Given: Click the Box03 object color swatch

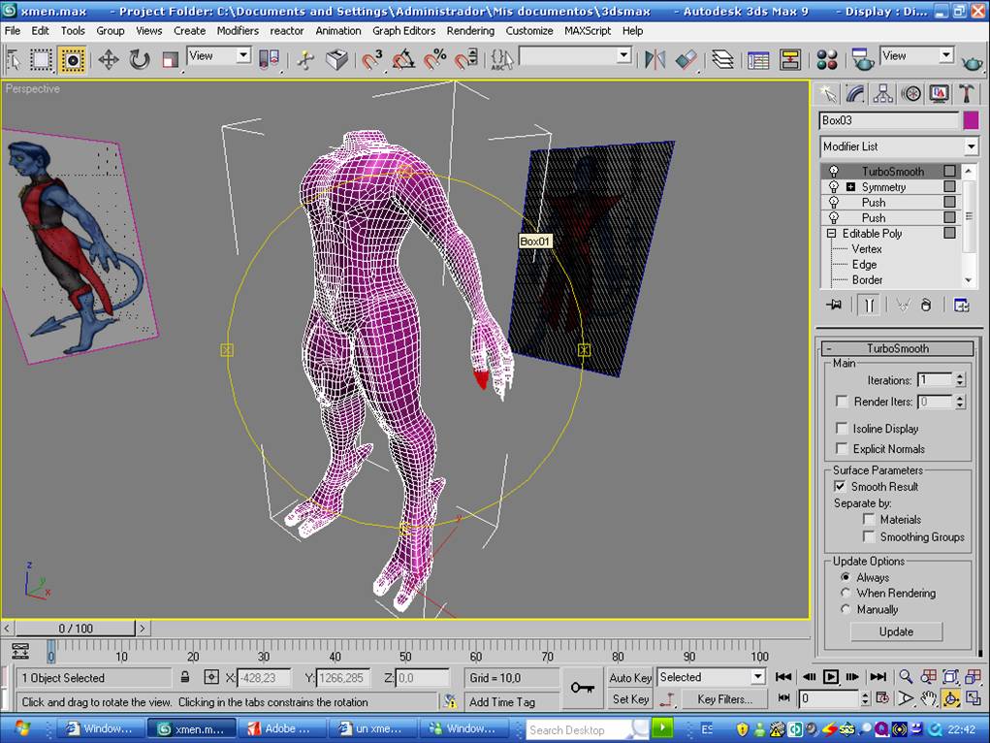Looking at the screenshot, I should pyautogui.click(x=971, y=120).
